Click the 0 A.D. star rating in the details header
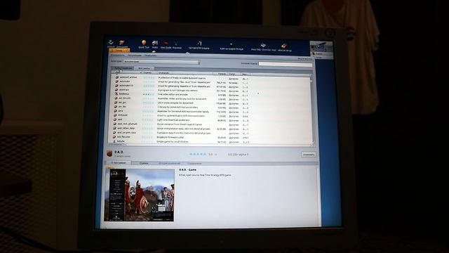This screenshot has width=449, height=253. (198, 155)
